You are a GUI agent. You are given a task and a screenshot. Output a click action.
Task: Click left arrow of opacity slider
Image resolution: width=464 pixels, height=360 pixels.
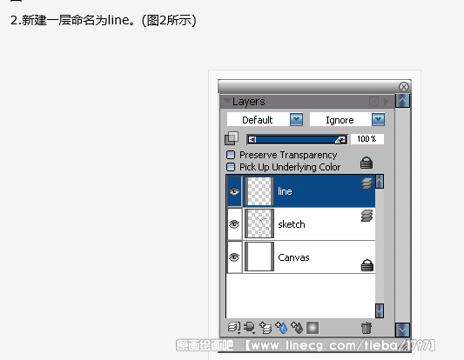(252, 139)
